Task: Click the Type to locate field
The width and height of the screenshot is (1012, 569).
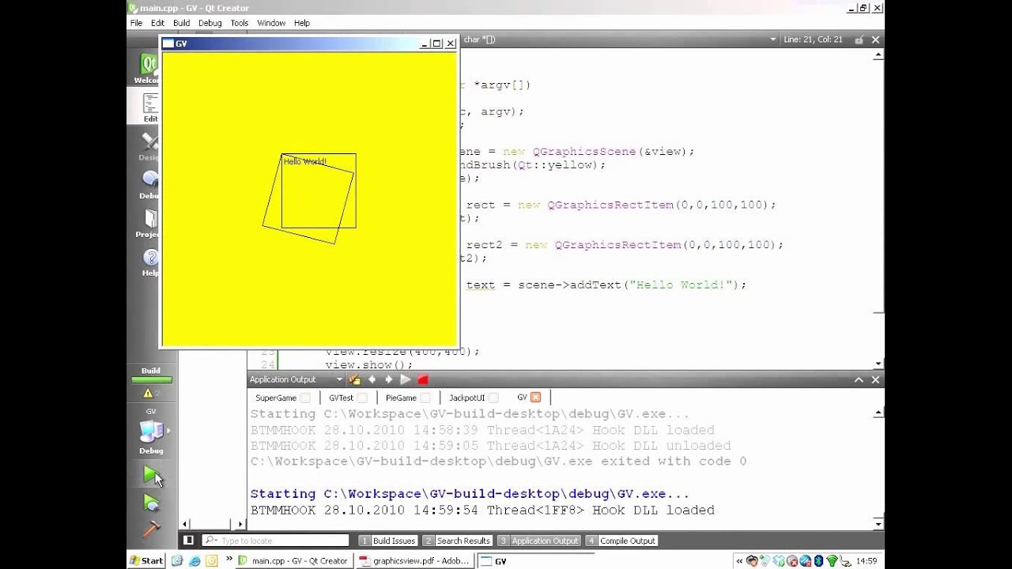Action: (x=276, y=541)
